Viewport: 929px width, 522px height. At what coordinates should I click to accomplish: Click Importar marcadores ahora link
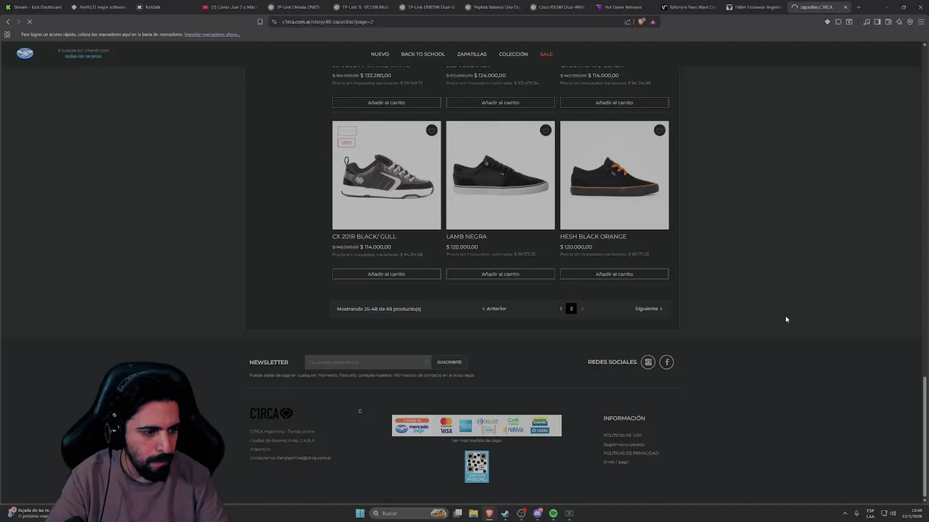212,34
